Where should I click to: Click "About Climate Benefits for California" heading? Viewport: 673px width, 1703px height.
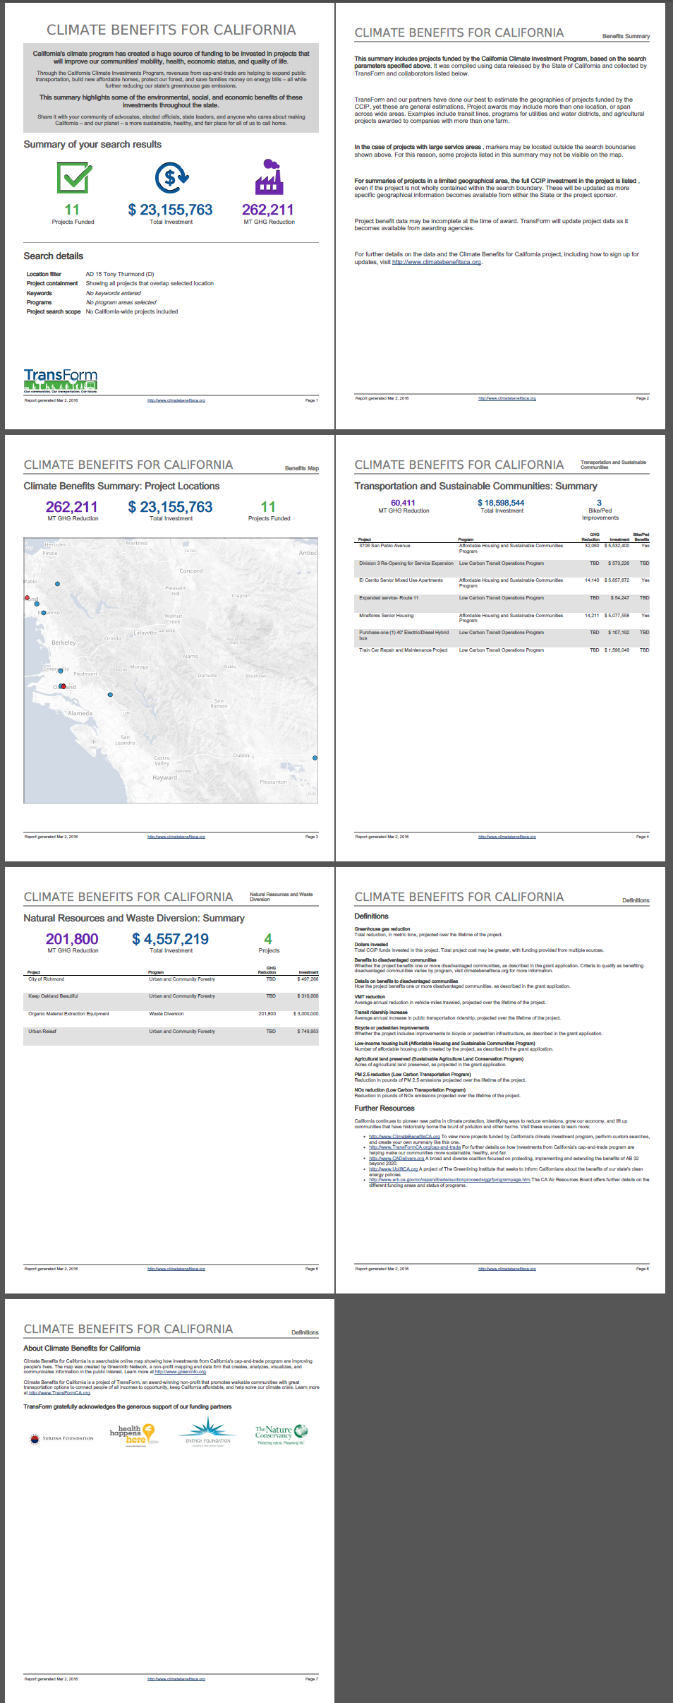click(x=82, y=1349)
